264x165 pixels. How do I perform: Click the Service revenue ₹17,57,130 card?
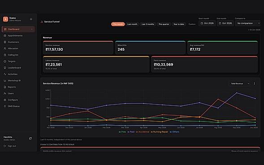coord(78,48)
